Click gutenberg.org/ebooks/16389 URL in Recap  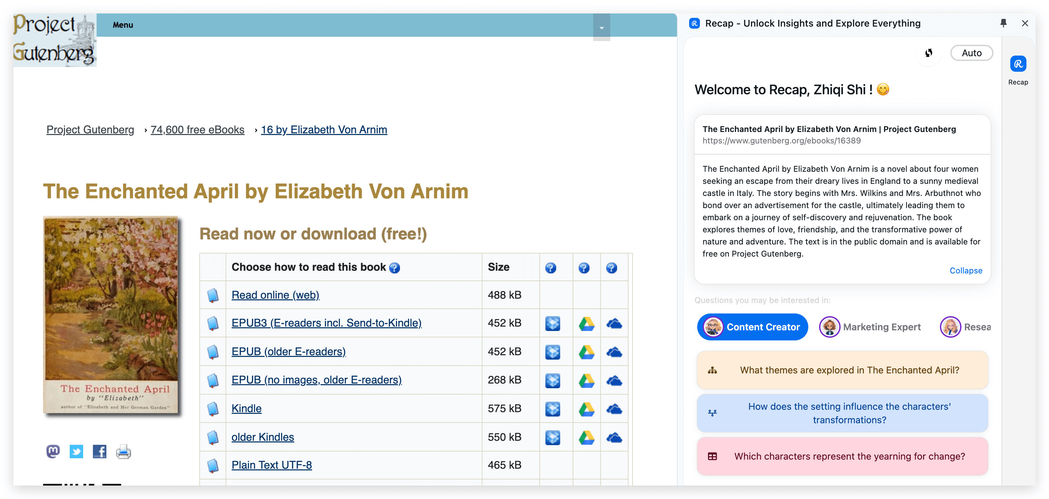click(x=781, y=140)
